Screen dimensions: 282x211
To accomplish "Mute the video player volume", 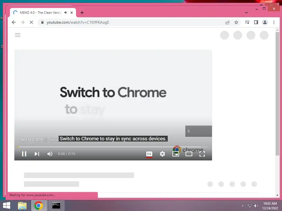I will point(50,154).
